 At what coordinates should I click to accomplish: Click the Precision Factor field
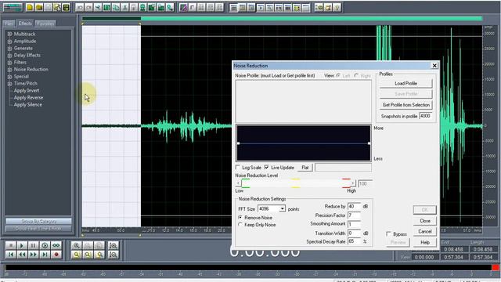point(354,215)
